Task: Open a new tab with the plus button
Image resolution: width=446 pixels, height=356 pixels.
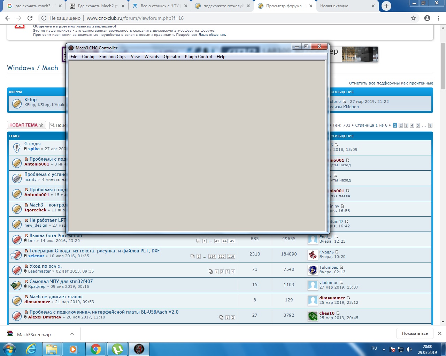Action: point(386,6)
